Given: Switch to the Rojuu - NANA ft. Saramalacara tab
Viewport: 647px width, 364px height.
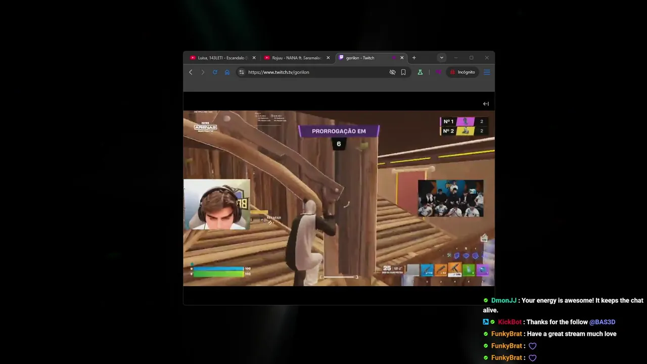Looking at the screenshot, I should pyautogui.click(x=296, y=58).
